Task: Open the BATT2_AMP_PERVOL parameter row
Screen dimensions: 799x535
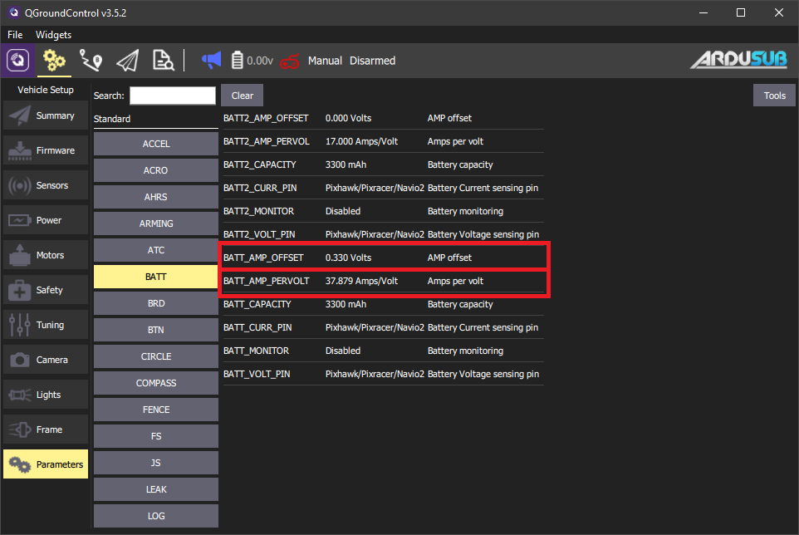Action: click(383, 141)
